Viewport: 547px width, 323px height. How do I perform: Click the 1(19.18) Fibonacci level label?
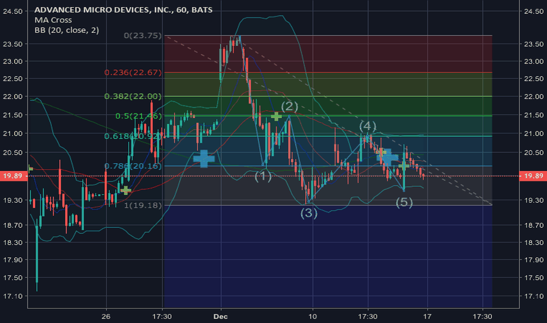(143, 206)
